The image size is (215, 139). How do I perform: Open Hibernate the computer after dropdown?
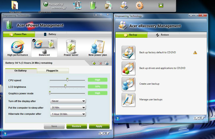pyautogui.click(x=68, y=114)
